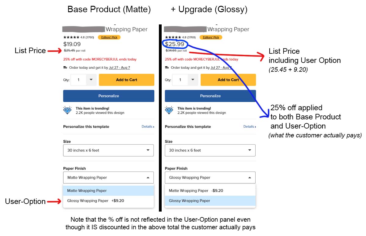Viewport: 366px width, 236px height.
Task: Open the right Qty dropdown arrow
Action: 193,80
